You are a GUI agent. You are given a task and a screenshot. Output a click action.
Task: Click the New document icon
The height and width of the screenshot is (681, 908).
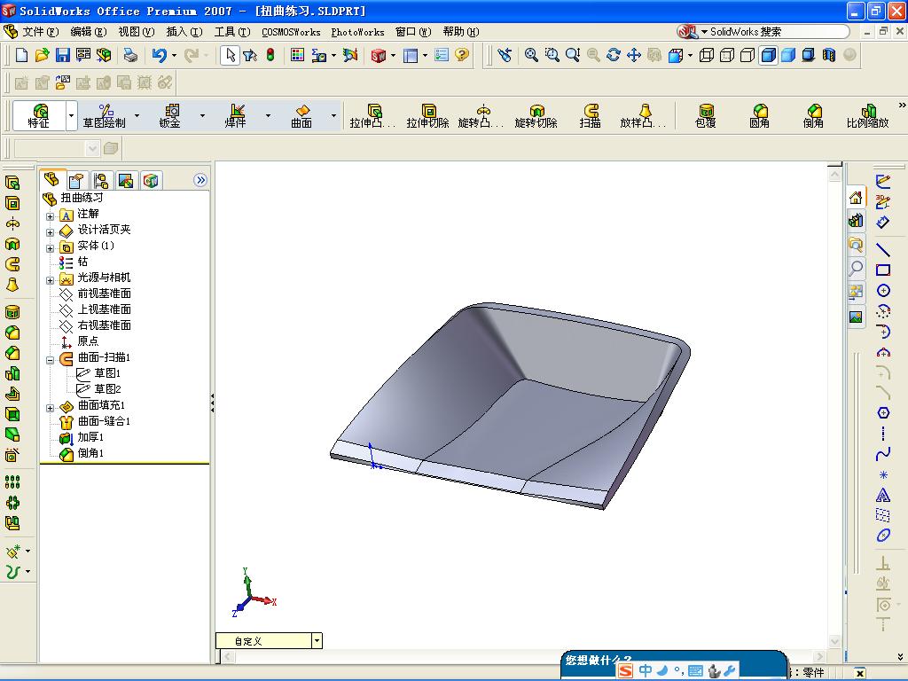coord(21,55)
